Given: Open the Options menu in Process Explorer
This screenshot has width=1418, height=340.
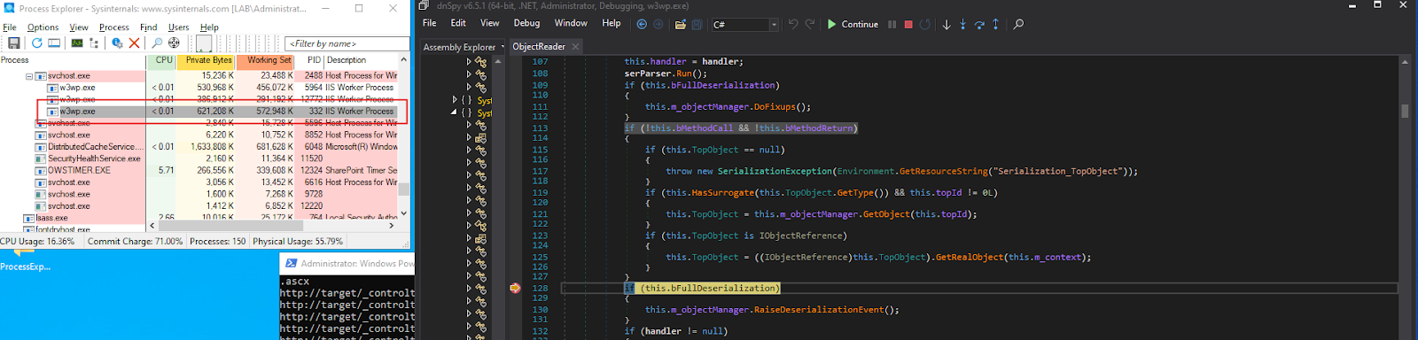Looking at the screenshot, I should click(43, 27).
